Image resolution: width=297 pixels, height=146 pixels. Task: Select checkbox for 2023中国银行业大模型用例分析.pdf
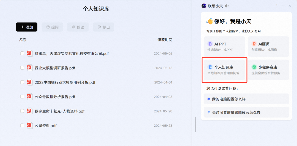pos(22,82)
